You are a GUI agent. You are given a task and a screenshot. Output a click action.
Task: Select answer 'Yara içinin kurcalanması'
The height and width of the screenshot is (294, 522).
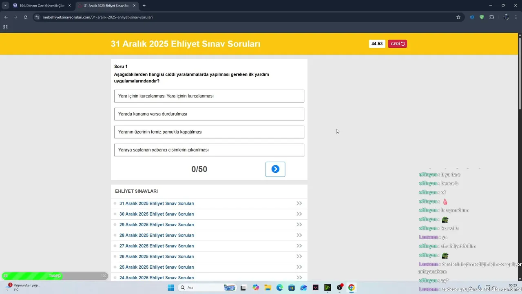coord(209,96)
